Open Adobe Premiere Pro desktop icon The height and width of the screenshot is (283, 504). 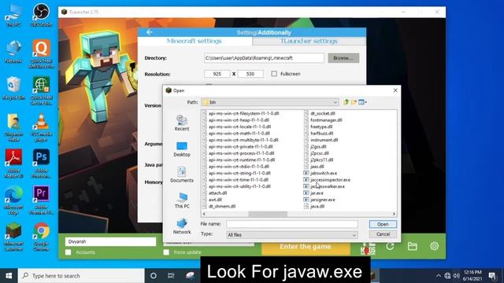[41, 200]
